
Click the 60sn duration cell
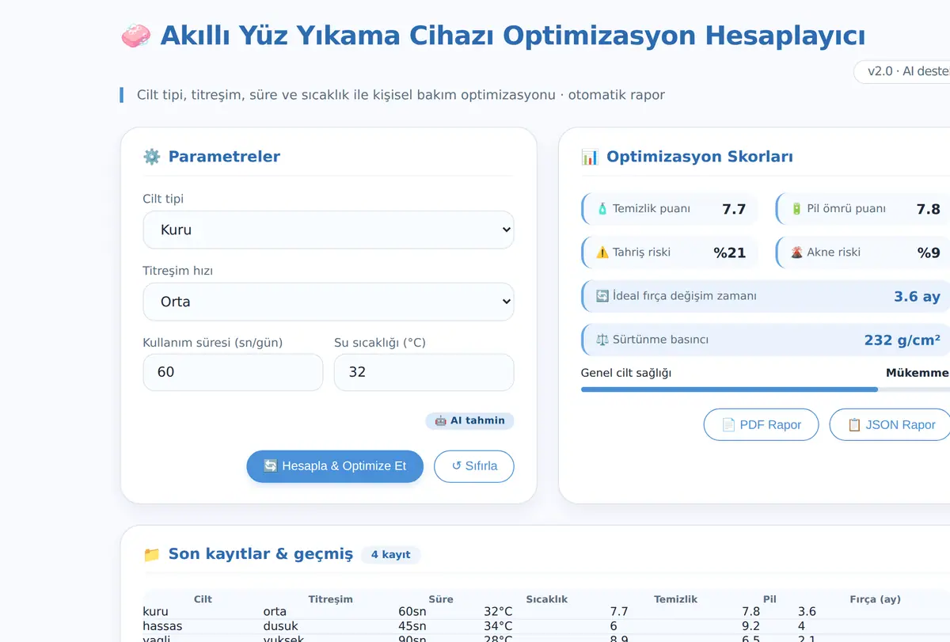coord(412,612)
